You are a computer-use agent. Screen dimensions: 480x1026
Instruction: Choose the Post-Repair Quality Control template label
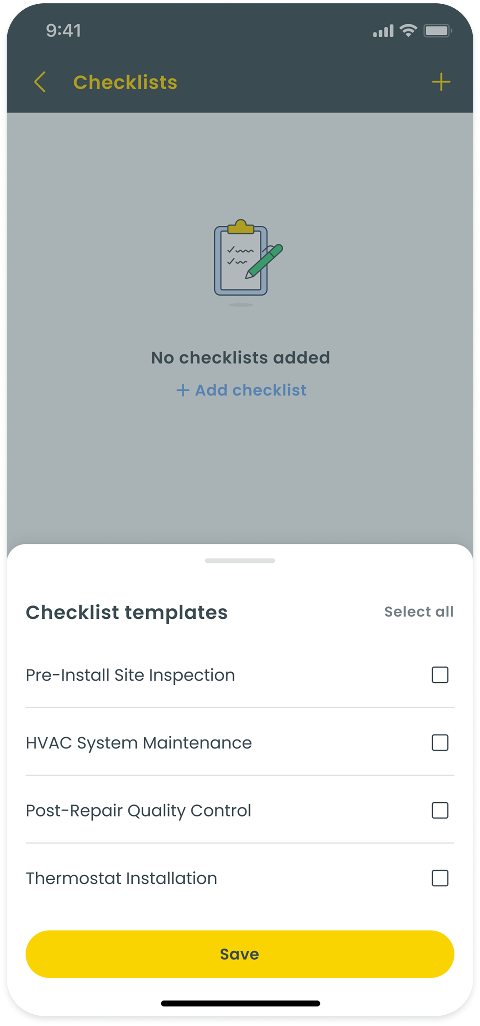coord(138,811)
